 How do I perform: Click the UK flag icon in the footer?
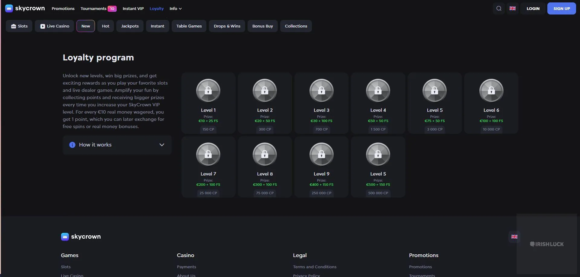514,237
